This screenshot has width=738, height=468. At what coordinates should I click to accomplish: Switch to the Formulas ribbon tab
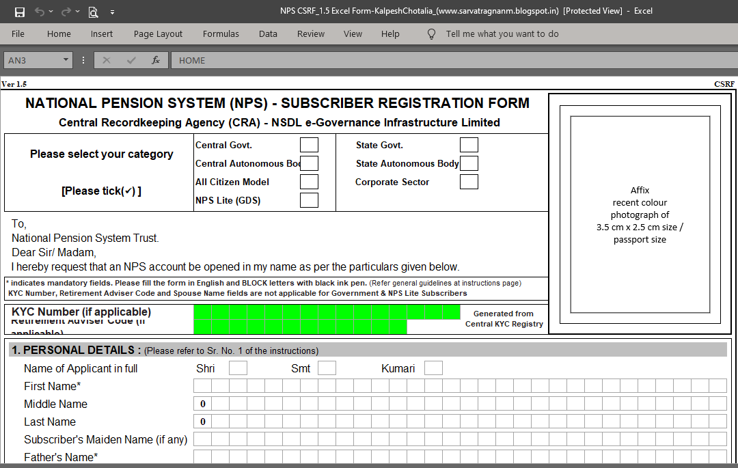(221, 33)
